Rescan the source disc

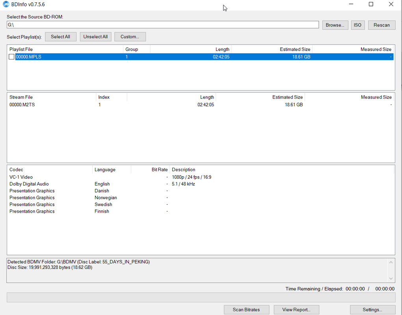382,25
